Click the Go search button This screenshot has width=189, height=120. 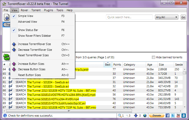tap(183, 17)
